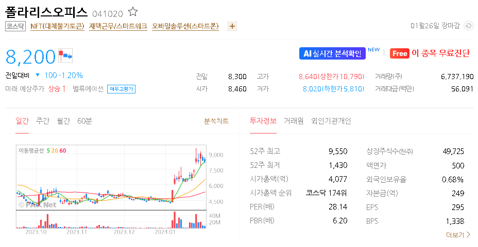Click the BPS value 1,338
Viewport: 478px width, 247px height.
[x=455, y=221]
